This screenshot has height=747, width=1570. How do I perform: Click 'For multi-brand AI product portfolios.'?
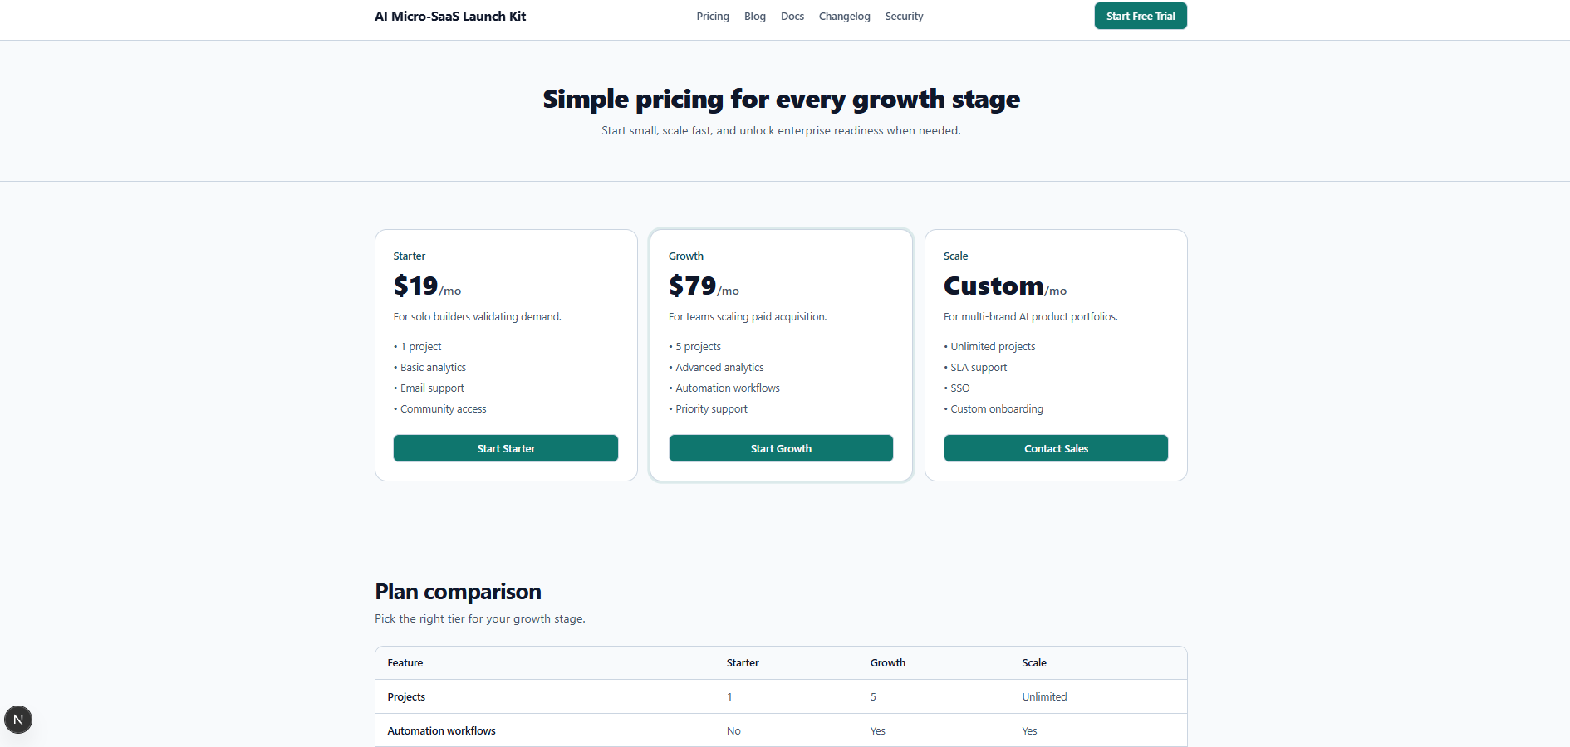(x=1031, y=317)
